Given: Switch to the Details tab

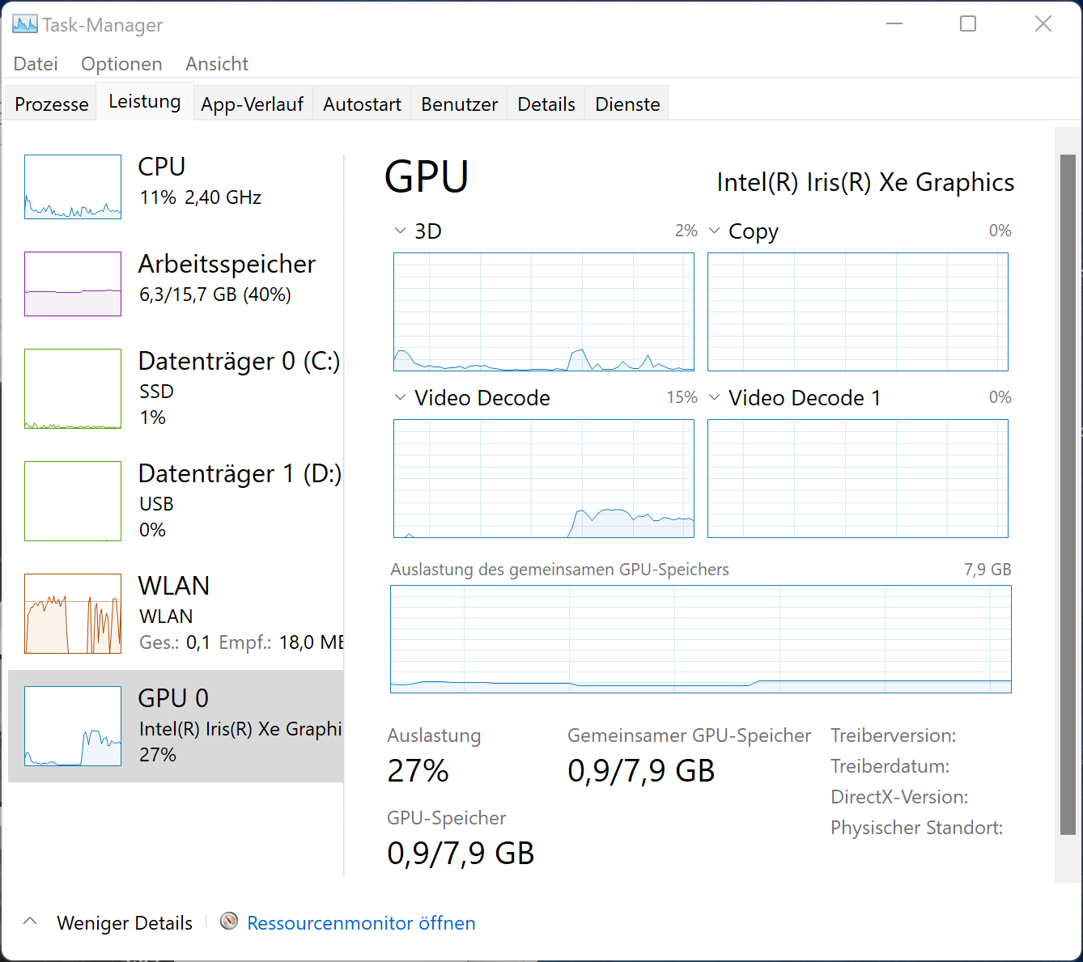Looking at the screenshot, I should (x=546, y=104).
